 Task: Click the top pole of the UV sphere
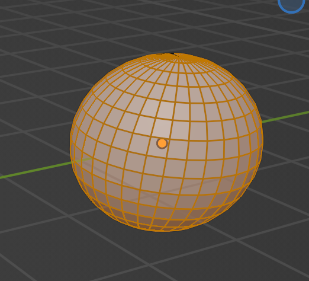[173, 54]
